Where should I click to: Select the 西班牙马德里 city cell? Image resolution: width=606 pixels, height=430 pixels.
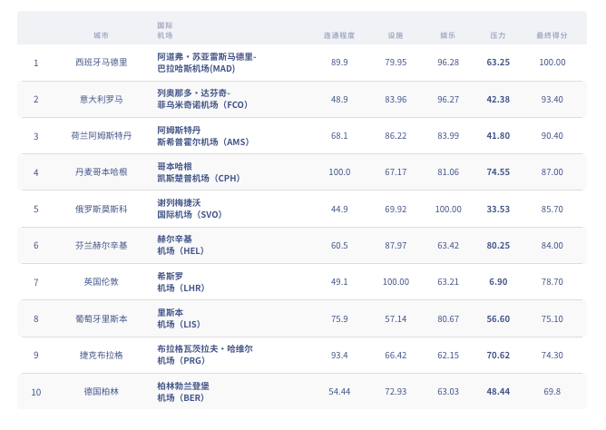point(101,63)
